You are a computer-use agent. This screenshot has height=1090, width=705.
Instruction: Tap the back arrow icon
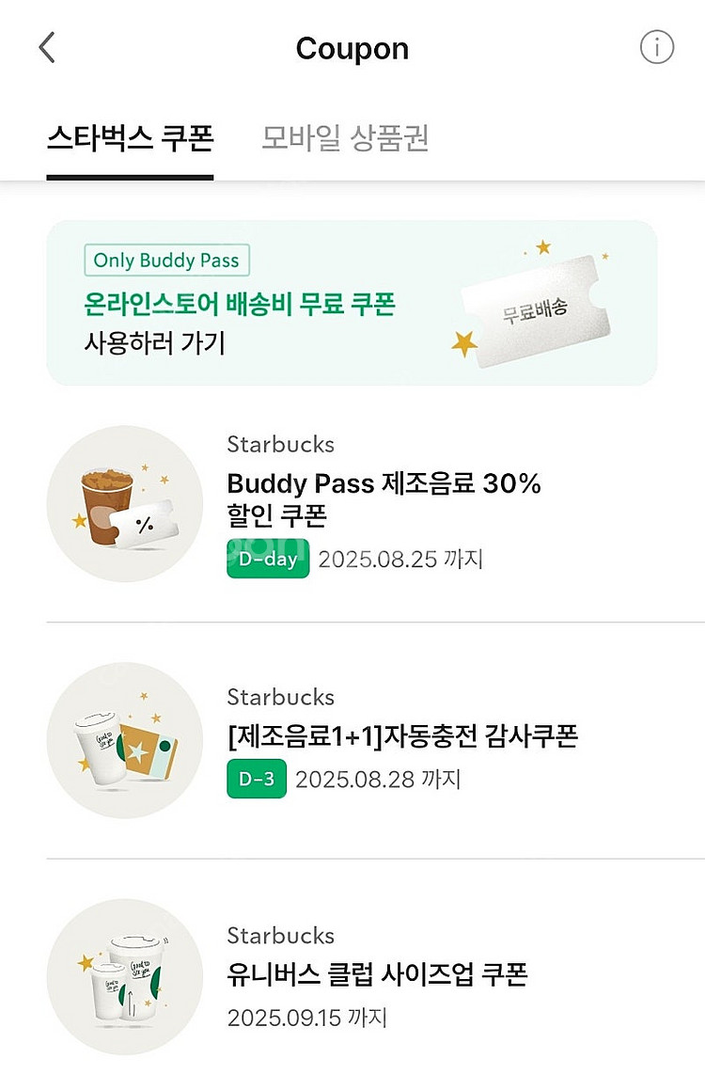pos(47,48)
